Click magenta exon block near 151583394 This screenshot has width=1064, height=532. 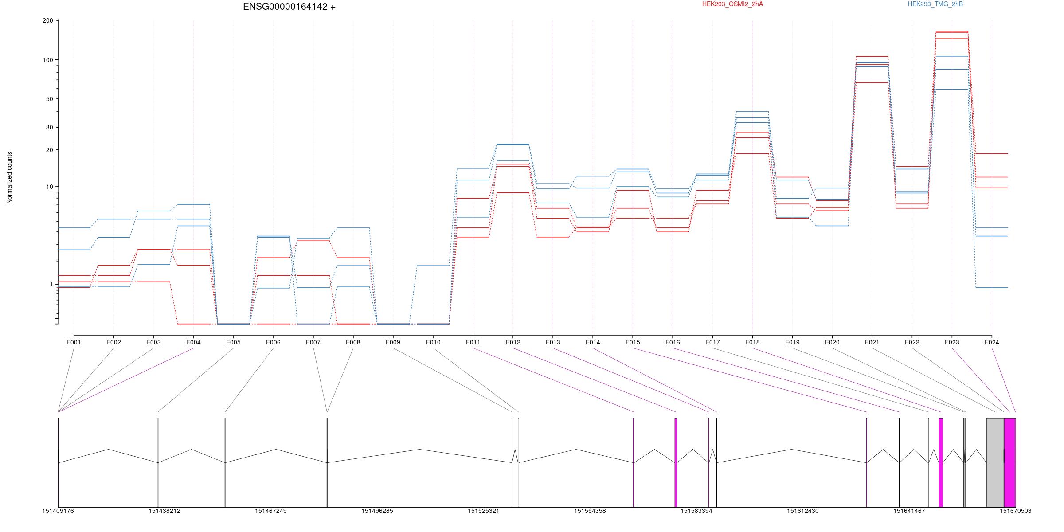click(x=676, y=462)
